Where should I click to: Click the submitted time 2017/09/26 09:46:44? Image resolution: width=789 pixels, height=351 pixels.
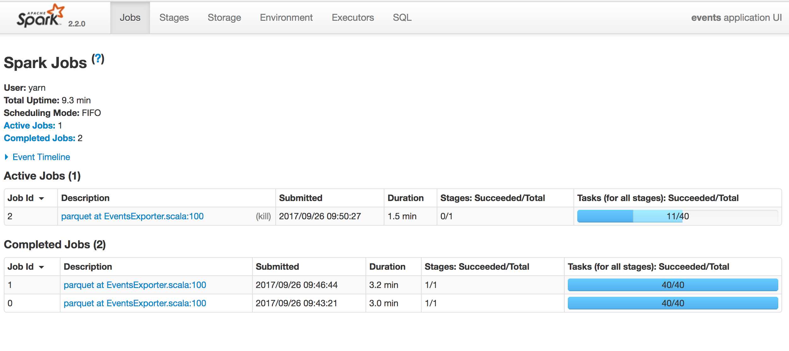(297, 285)
